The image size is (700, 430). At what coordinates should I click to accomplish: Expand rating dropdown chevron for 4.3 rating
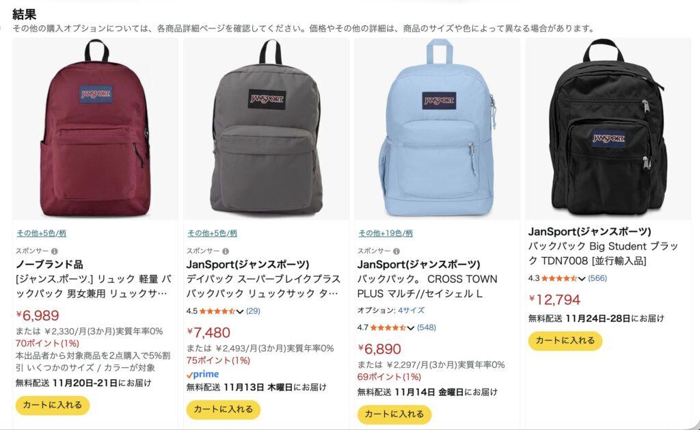(x=582, y=279)
